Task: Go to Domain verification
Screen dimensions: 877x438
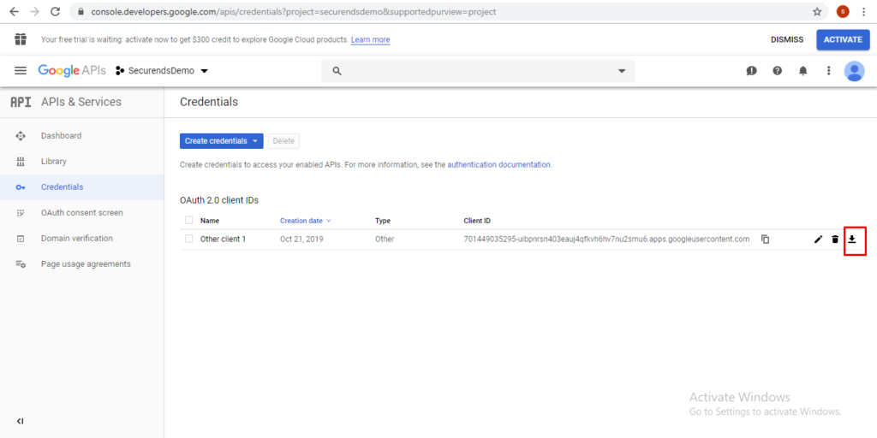Action: [76, 239]
